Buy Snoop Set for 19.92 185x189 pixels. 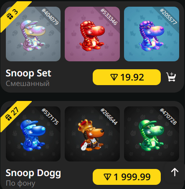pyautogui.click(x=127, y=77)
